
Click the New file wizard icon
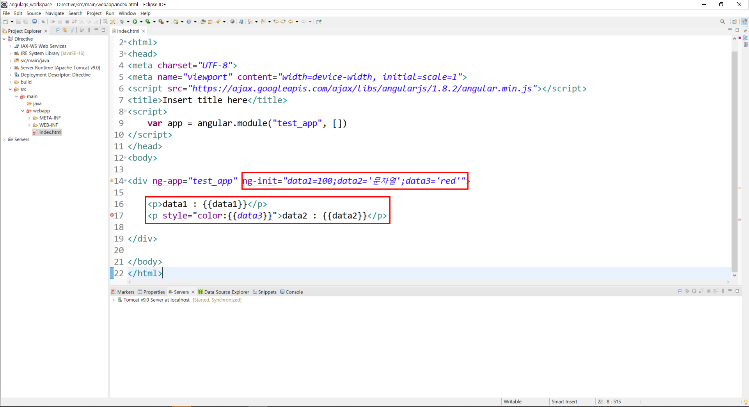tap(6, 22)
